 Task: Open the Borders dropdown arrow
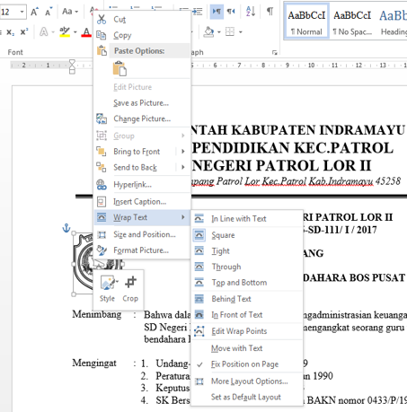coord(241,32)
